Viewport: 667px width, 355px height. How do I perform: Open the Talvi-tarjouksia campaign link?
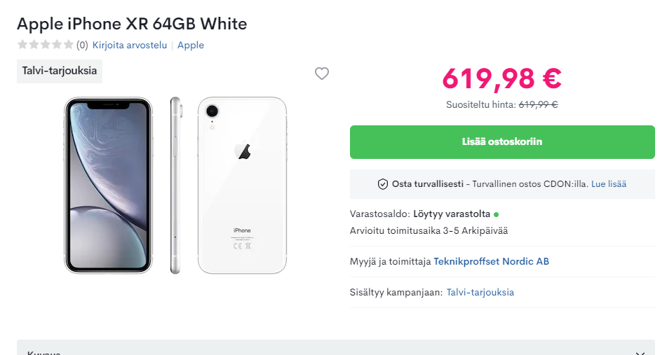coord(480,292)
